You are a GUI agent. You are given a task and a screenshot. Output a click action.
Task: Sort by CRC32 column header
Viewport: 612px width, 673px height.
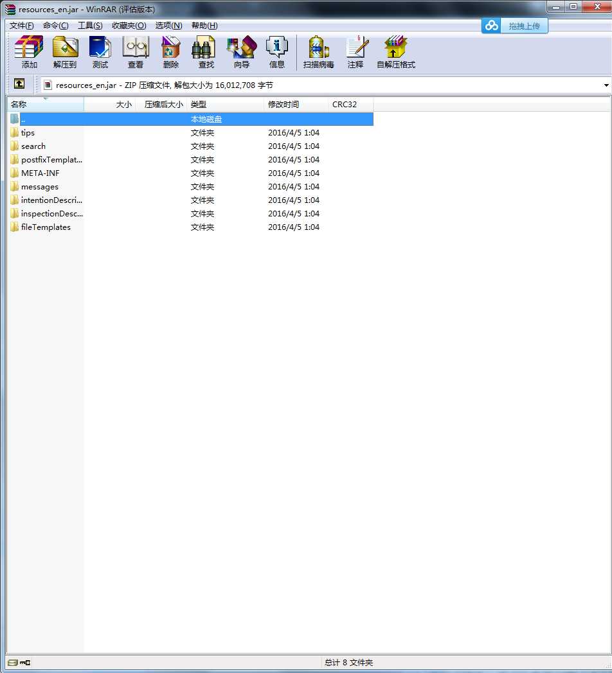point(351,104)
